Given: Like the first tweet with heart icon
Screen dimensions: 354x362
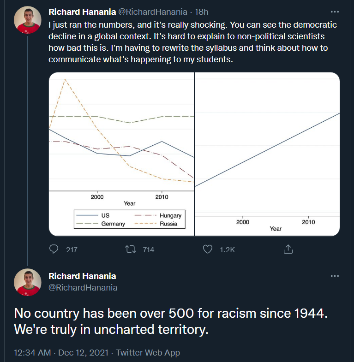Looking at the screenshot, I should (x=208, y=249).
